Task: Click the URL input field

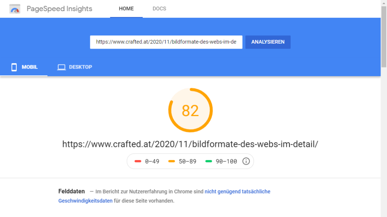Action: tap(166, 42)
